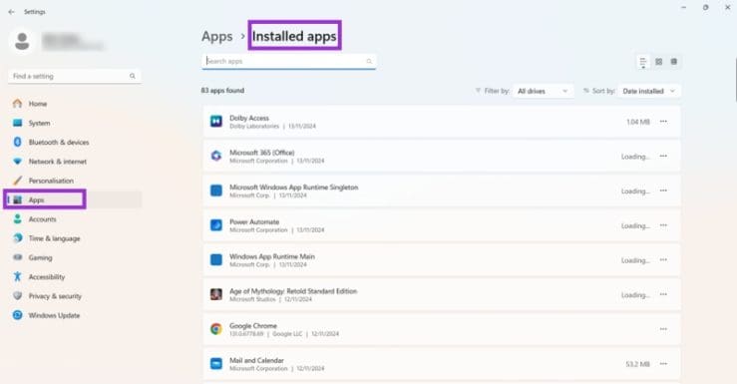Image resolution: width=737 pixels, height=384 pixels.
Task: Switch to grid view layout
Action: point(658,62)
